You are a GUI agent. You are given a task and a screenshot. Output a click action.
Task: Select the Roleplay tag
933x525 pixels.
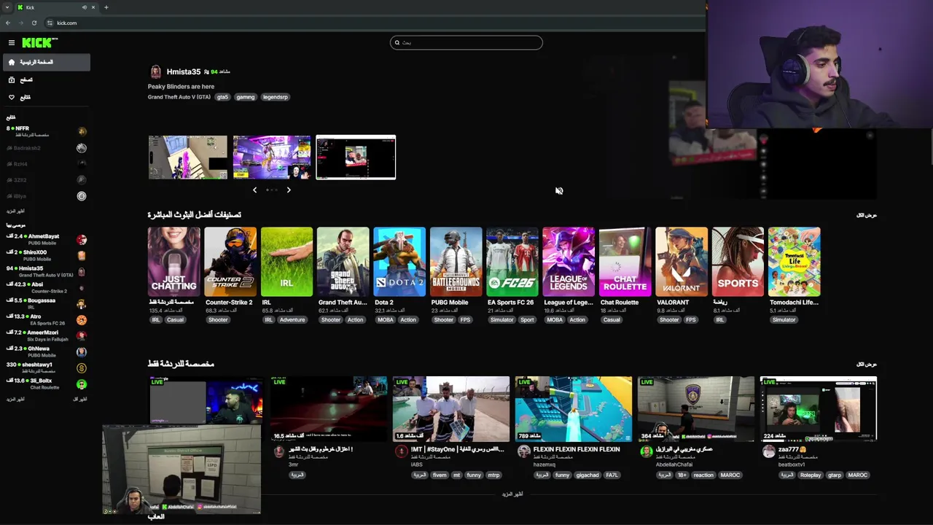point(810,475)
